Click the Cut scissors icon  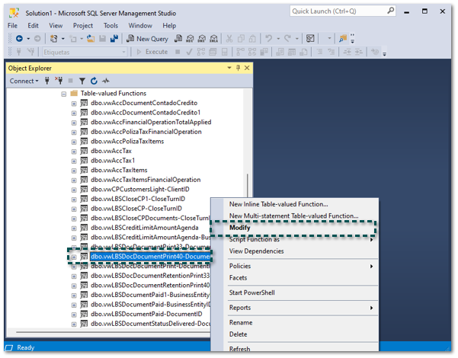pos(229,39)
